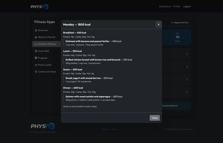Click '150g chicken, 1 cup rice' ingredients line

83,63
